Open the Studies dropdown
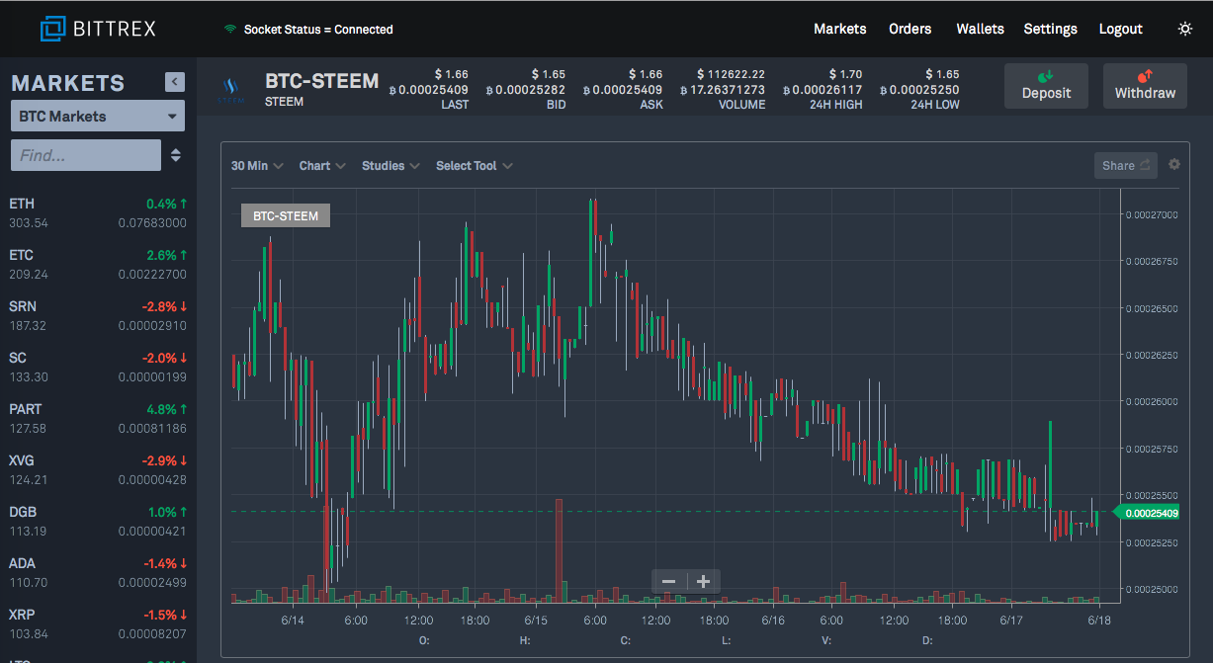The image size is (1213, 663). (x=390, y=165)
